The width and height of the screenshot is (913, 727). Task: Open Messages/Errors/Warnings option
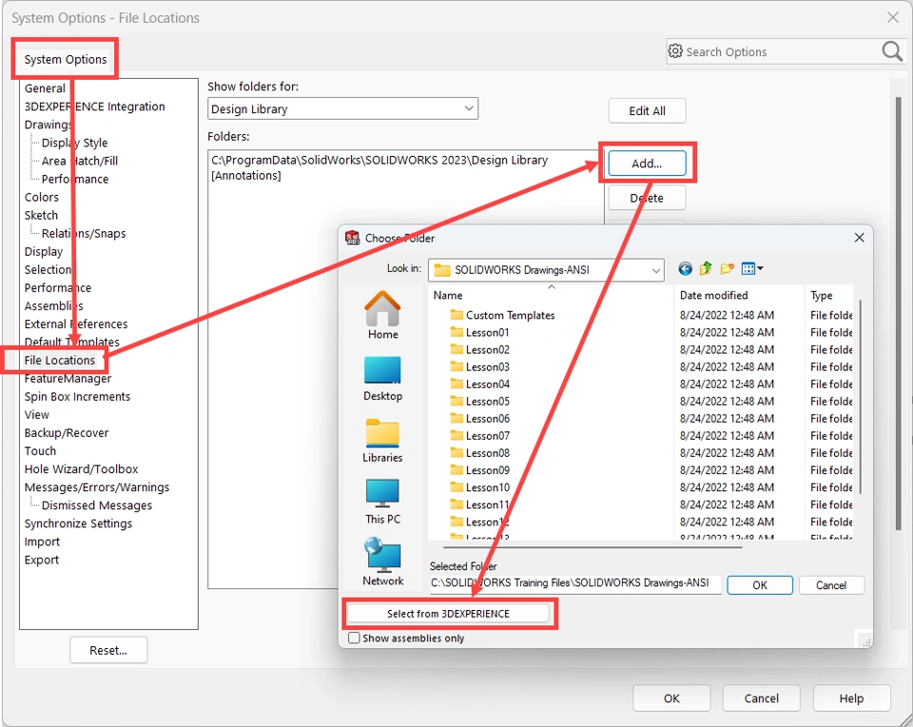97,487
